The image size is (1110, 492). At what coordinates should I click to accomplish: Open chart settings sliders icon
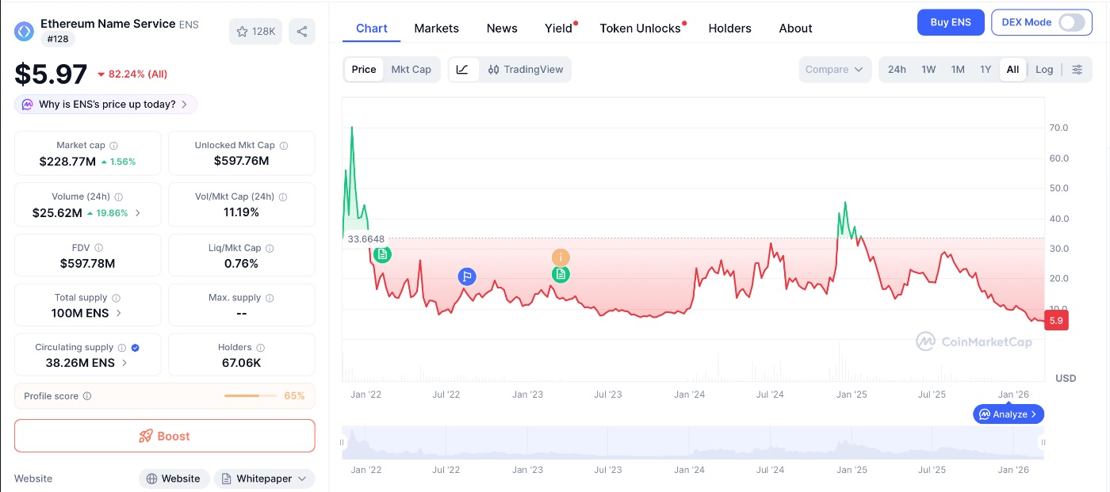(x=1077, y=70)
